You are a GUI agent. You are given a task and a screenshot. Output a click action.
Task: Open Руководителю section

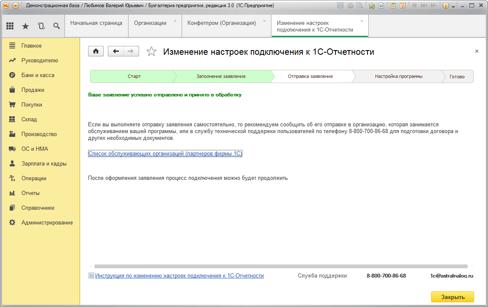[x=41, y=60]
